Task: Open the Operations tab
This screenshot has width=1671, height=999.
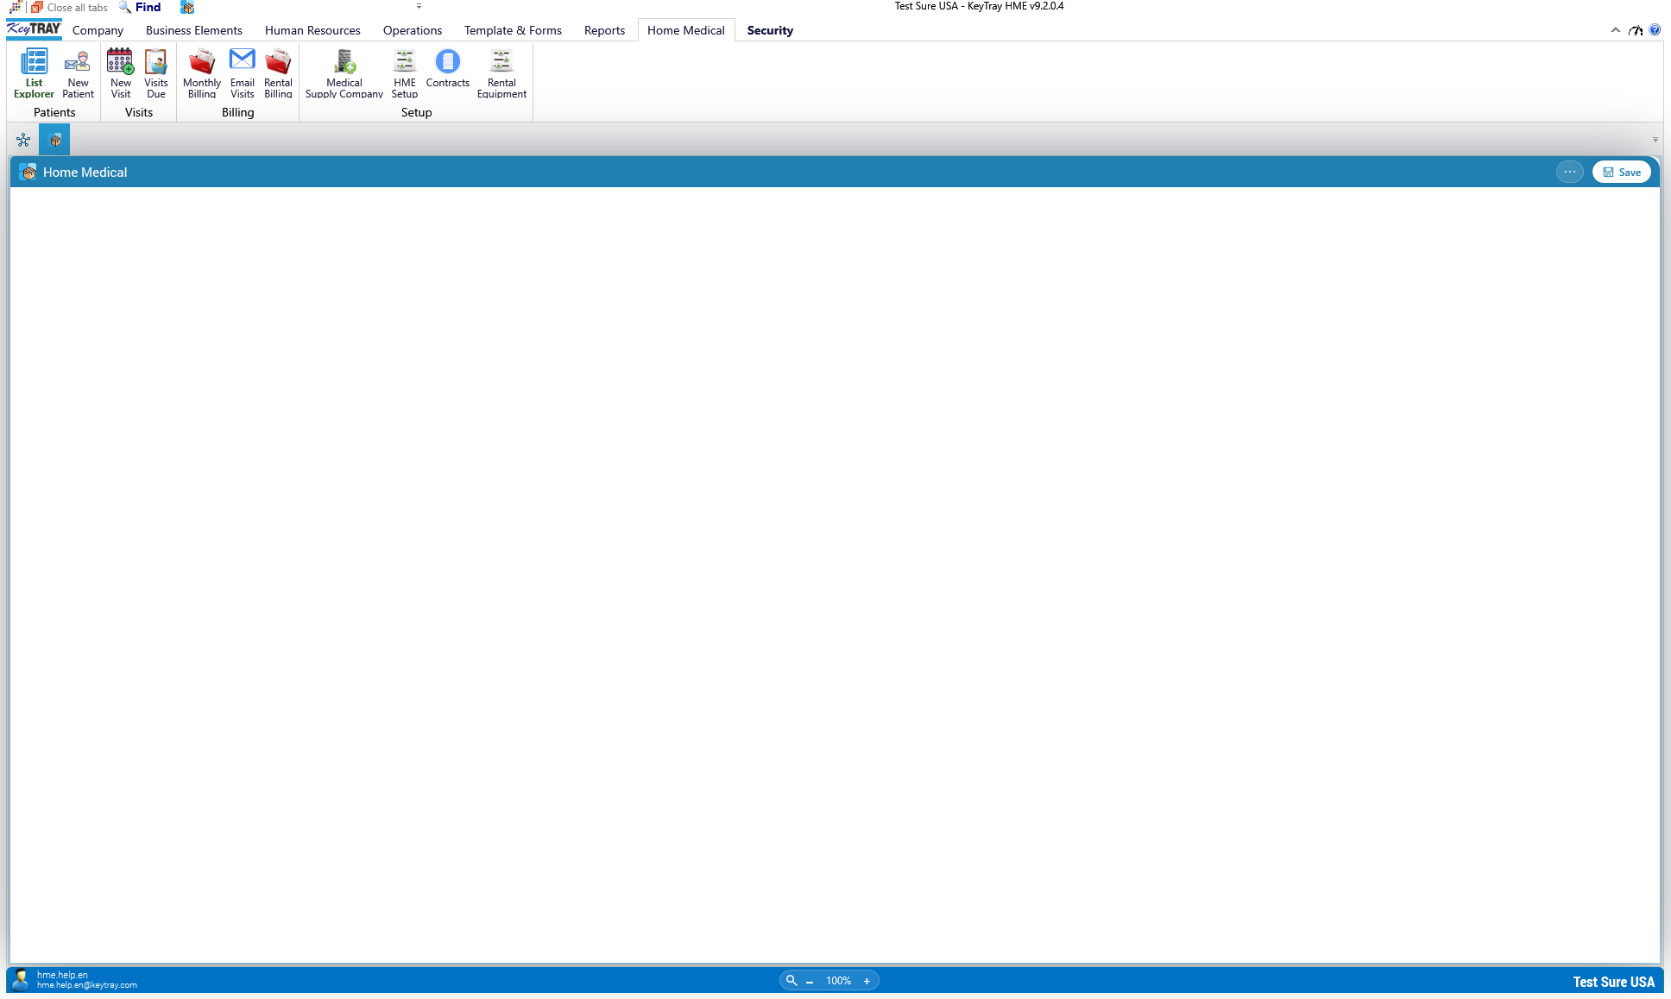Action: click(413, 30)
